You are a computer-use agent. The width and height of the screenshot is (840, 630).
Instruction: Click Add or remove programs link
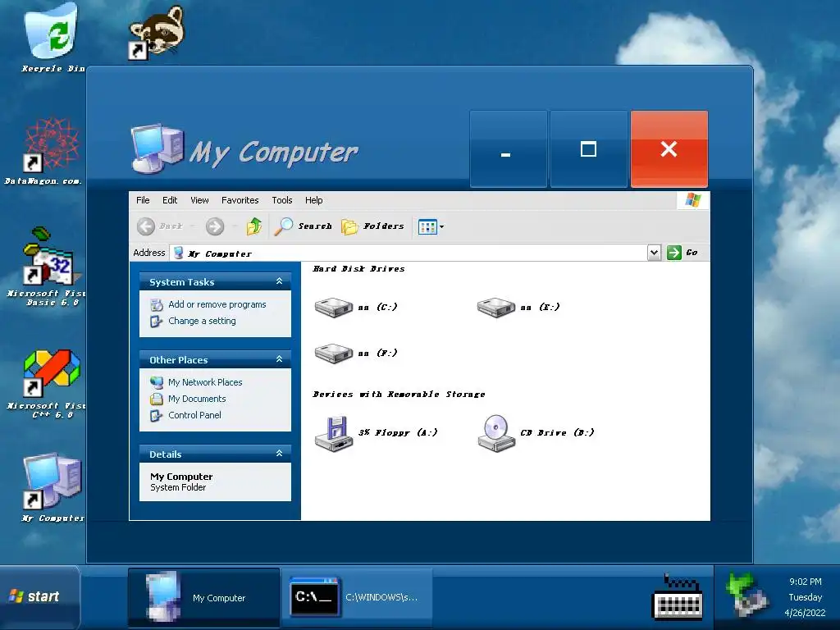click(217, 304)
